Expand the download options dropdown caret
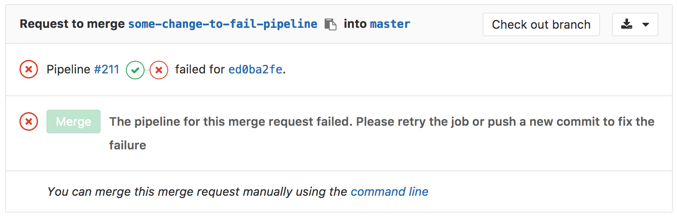Image resolution: width=677 pixels, height=216 pixels. [x=645, y=24]
